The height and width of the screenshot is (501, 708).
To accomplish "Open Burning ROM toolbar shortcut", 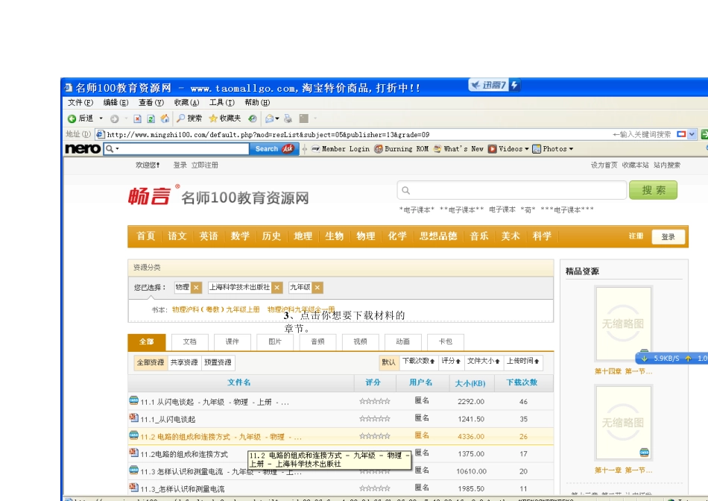I will 402,148.
